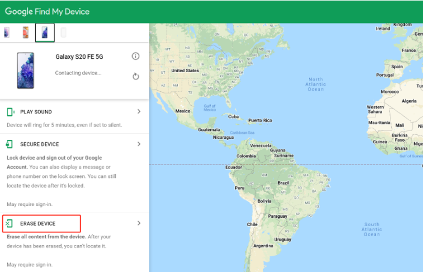Click North Atlantic Ocean label

click(316, 84)
